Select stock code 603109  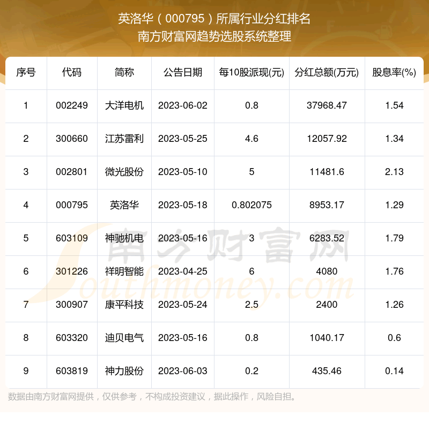[72, 238]
